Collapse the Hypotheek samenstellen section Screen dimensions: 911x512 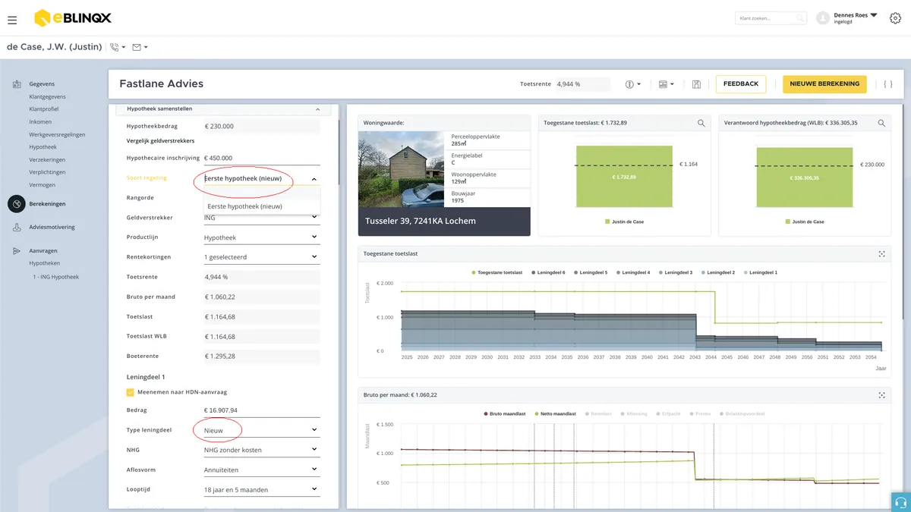(222, 109)
